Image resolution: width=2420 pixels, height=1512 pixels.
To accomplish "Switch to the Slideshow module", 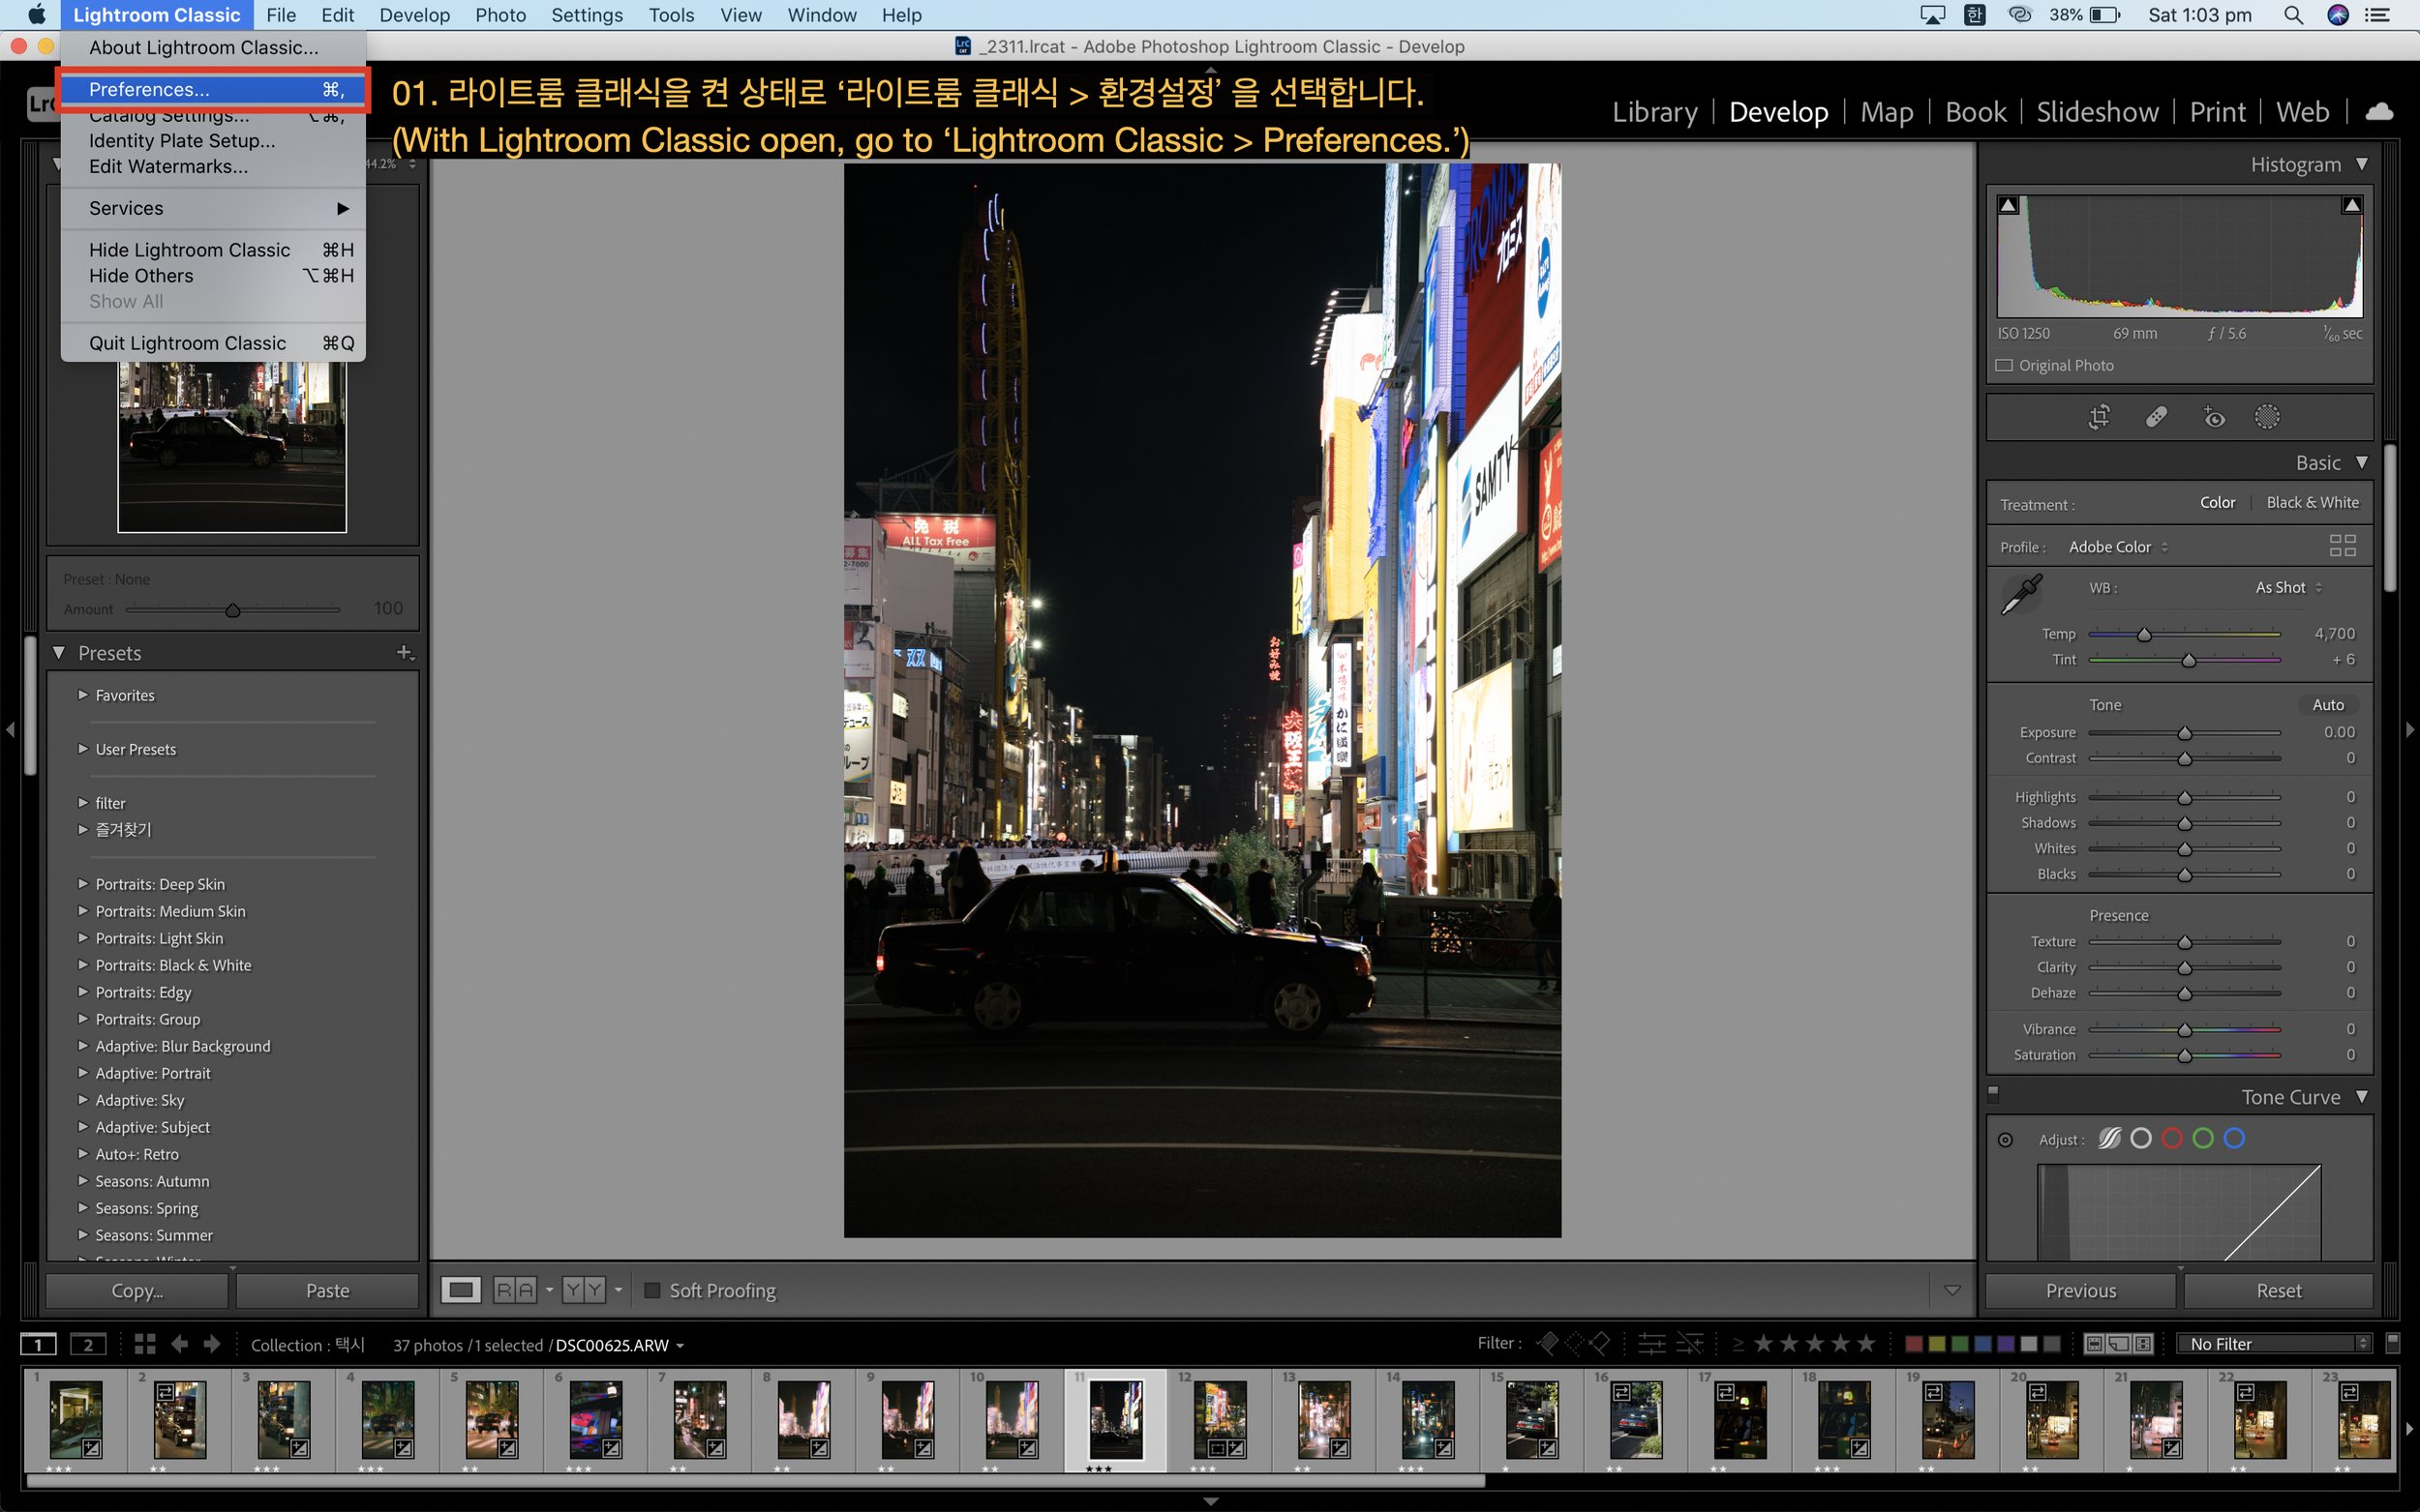I will coord(2097,112).
